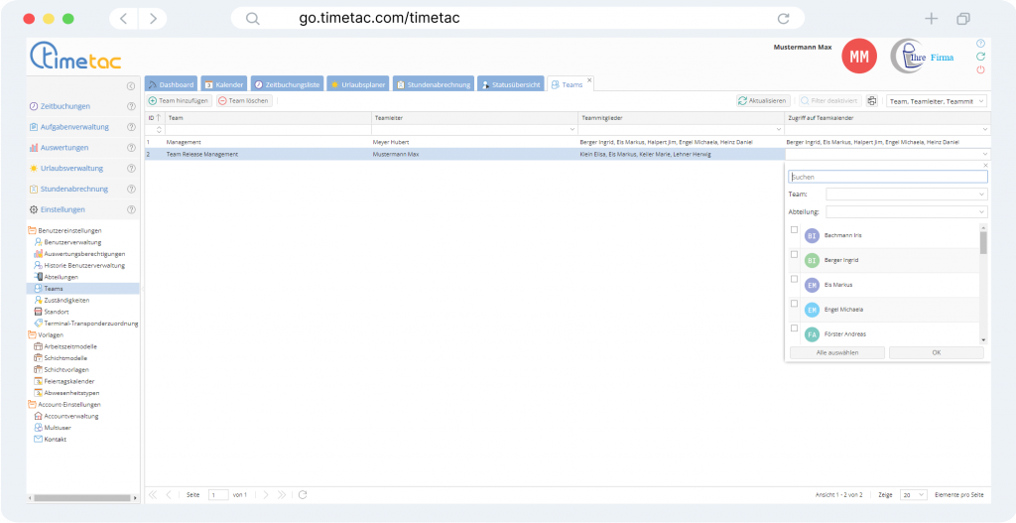Collapse the sidebar with the arrow icon
Image resolution: width=1016 pixels, height=523 pixels.
[x=131, y=86]
